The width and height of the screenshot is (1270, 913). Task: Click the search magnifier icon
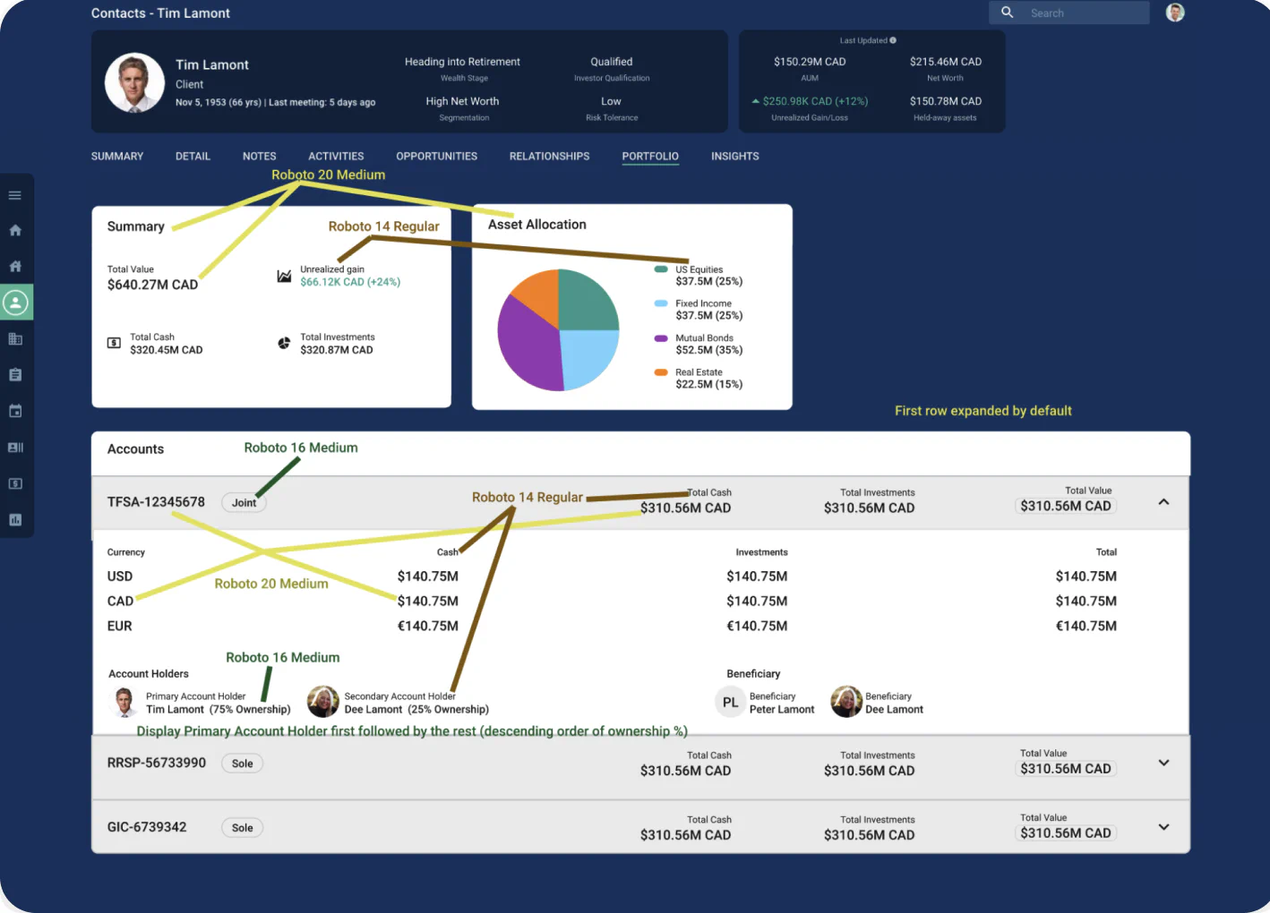[x=1007, y=13]
